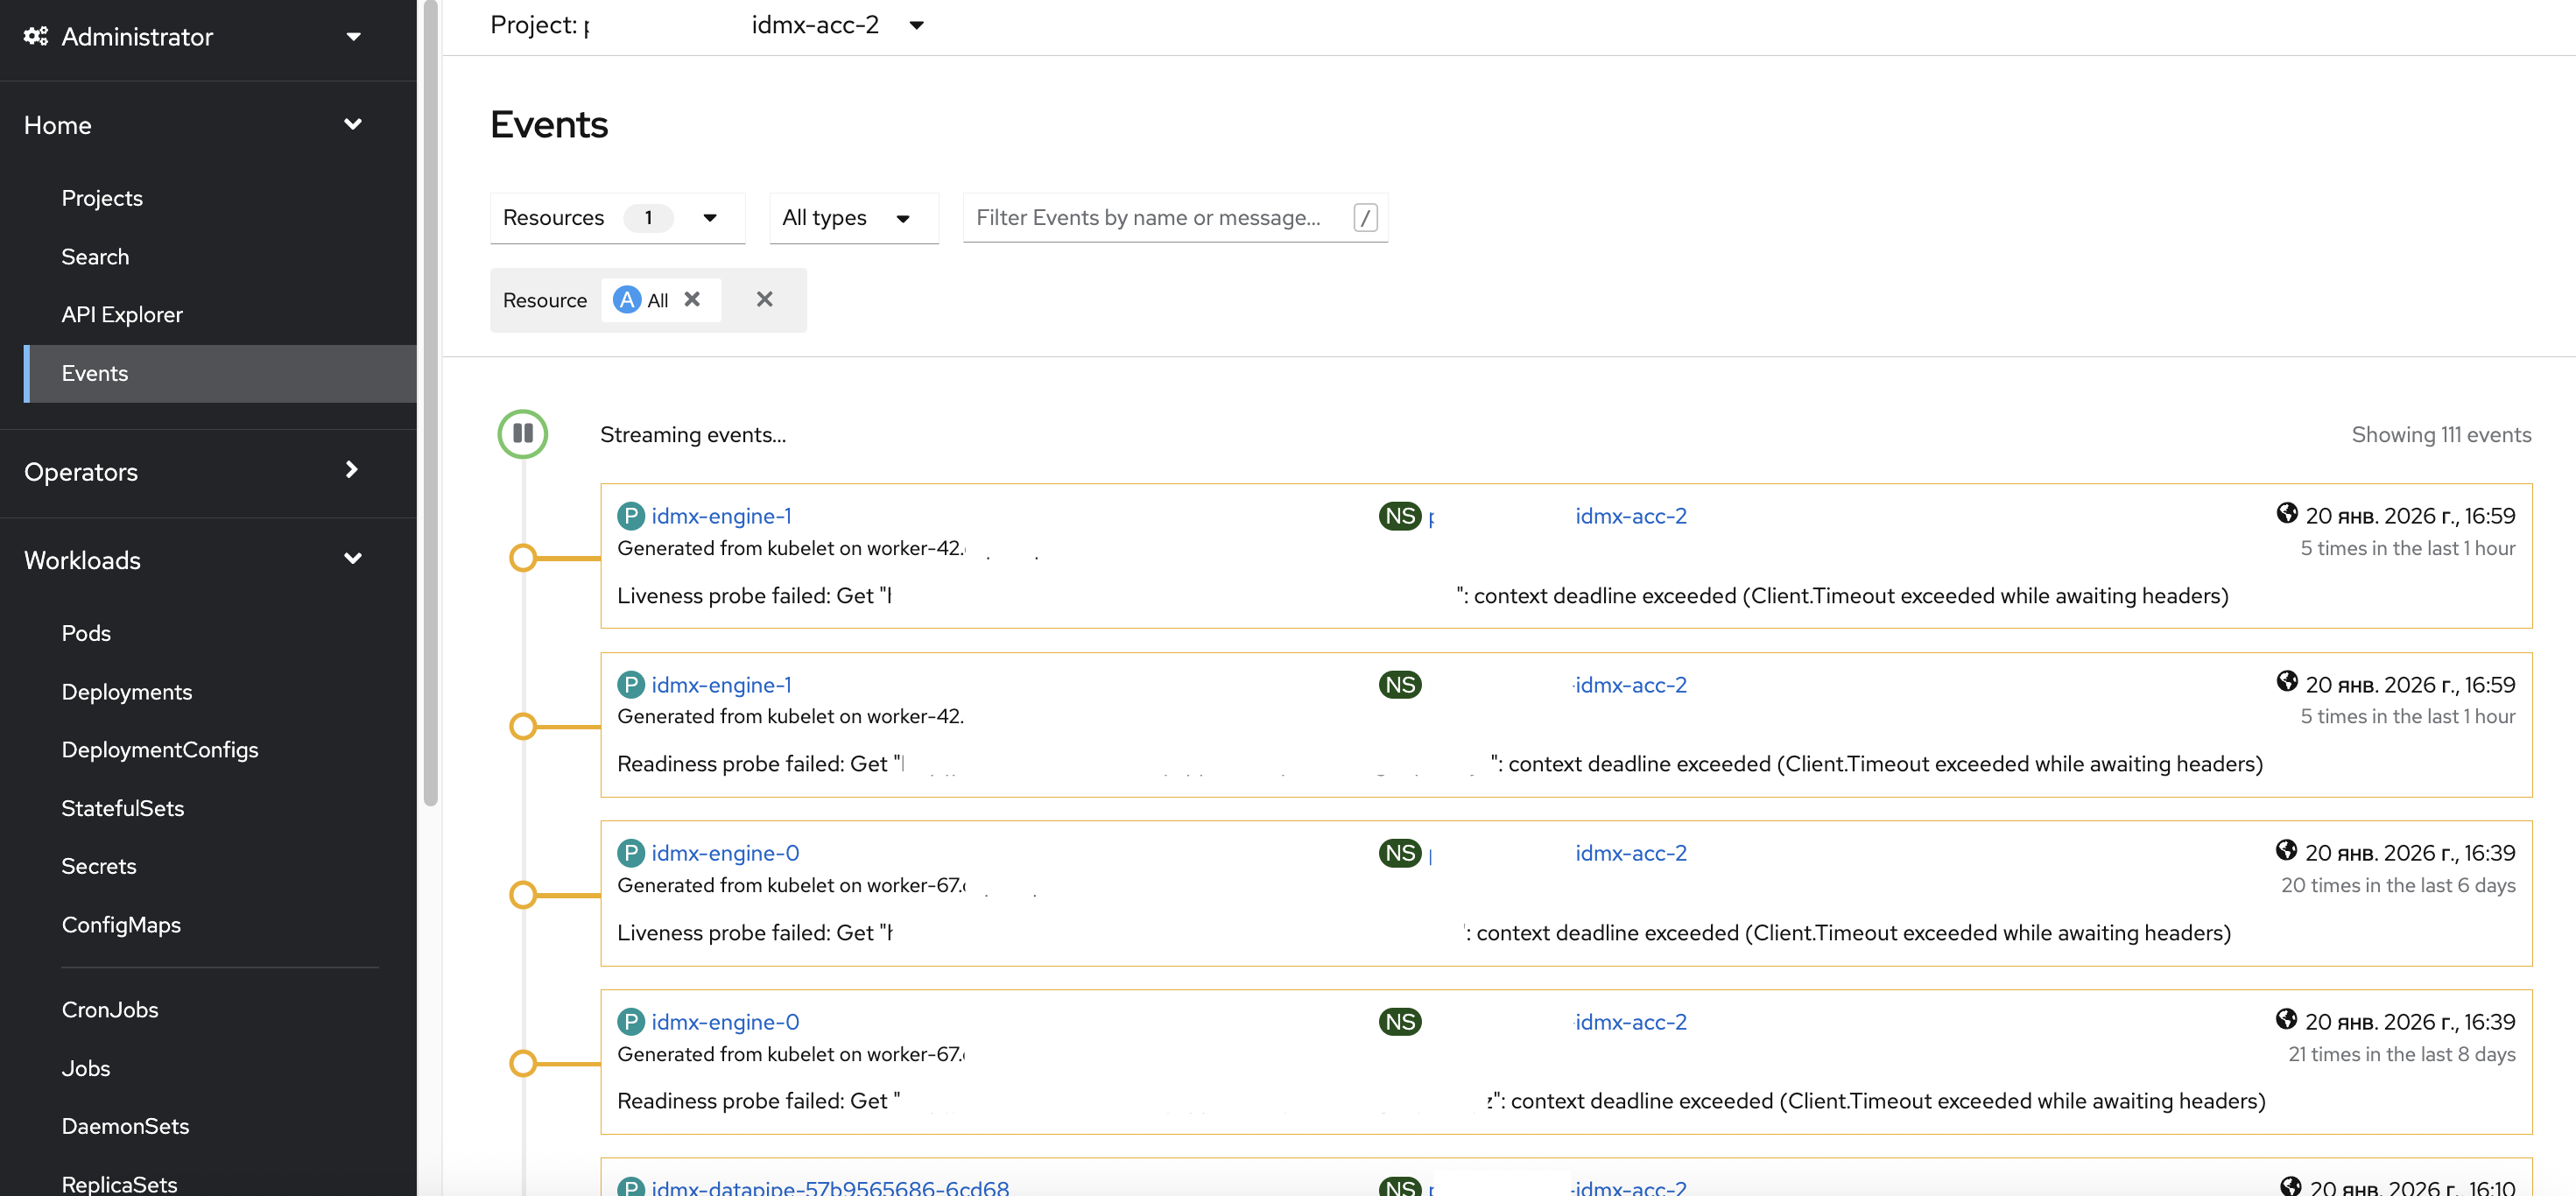Go to API Explorer page

pyautogui.click(x=122, y=314)
